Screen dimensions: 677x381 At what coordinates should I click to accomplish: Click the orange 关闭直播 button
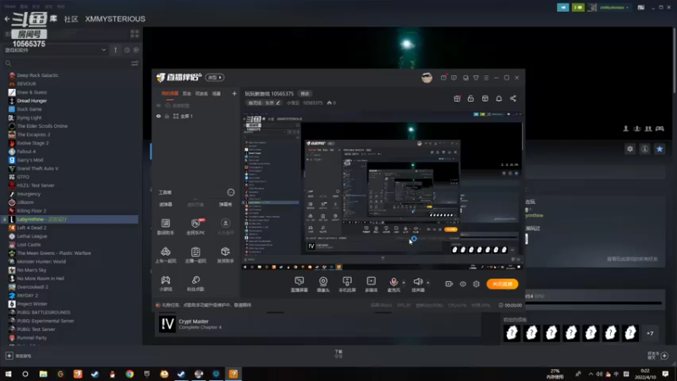[x=502, y=284]
